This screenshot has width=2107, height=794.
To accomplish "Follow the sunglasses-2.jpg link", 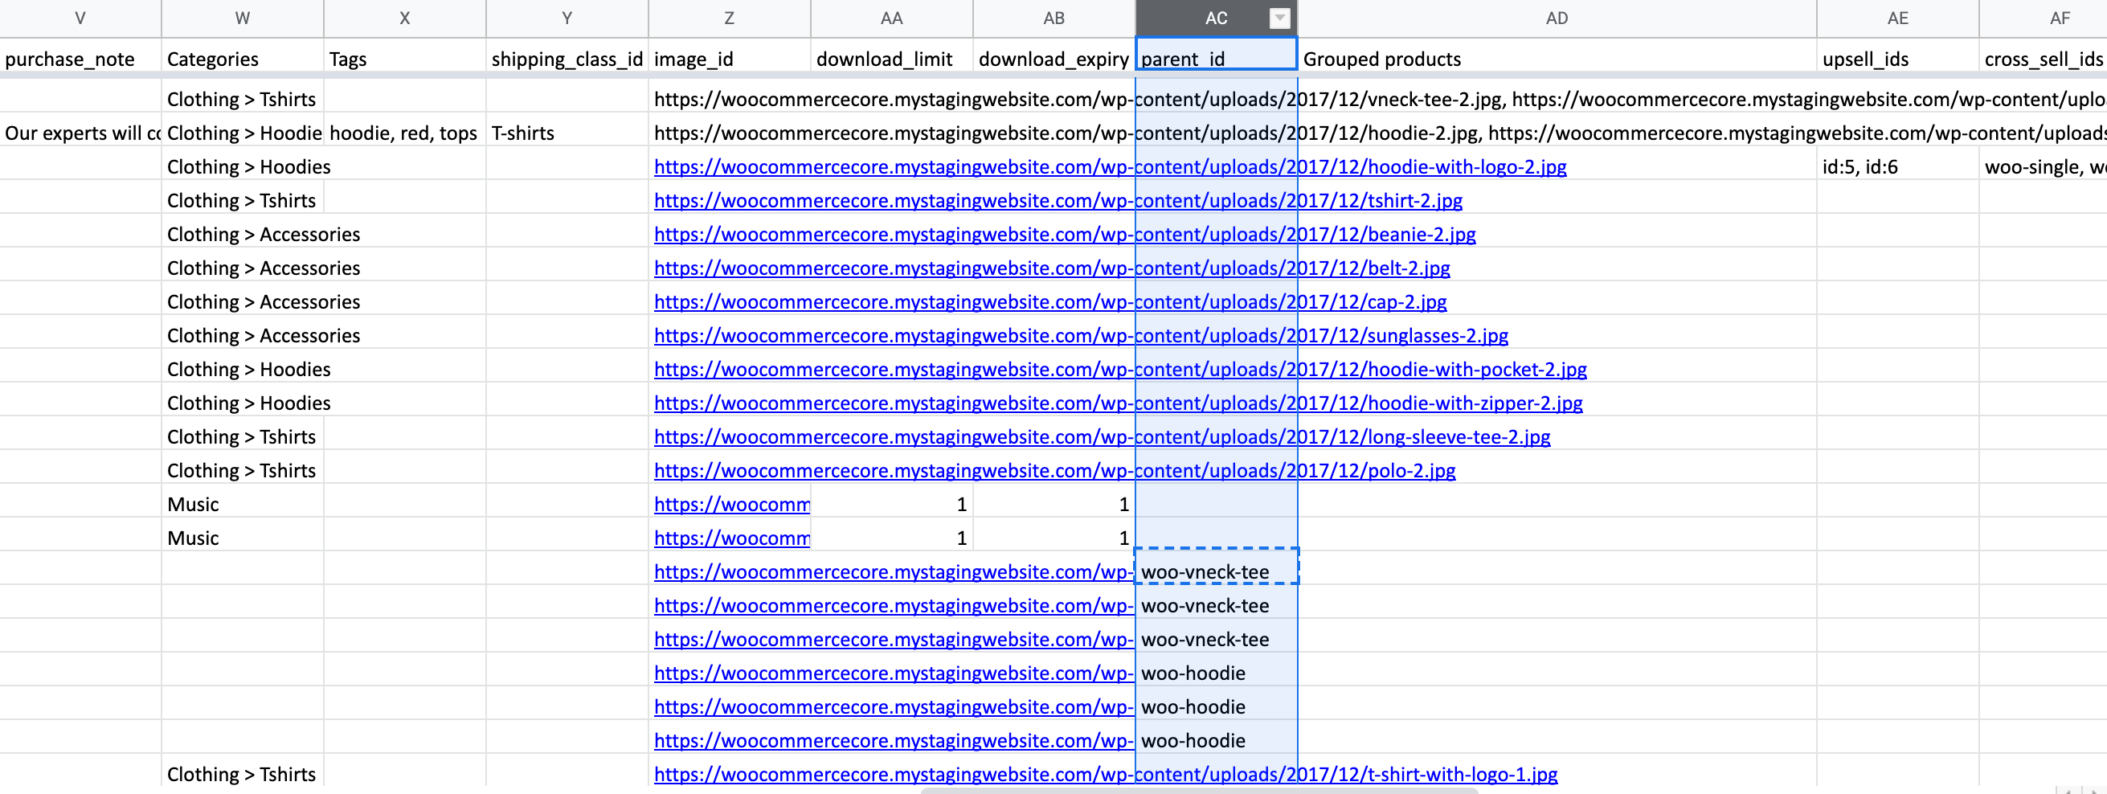I will [x=1081, y=336].
